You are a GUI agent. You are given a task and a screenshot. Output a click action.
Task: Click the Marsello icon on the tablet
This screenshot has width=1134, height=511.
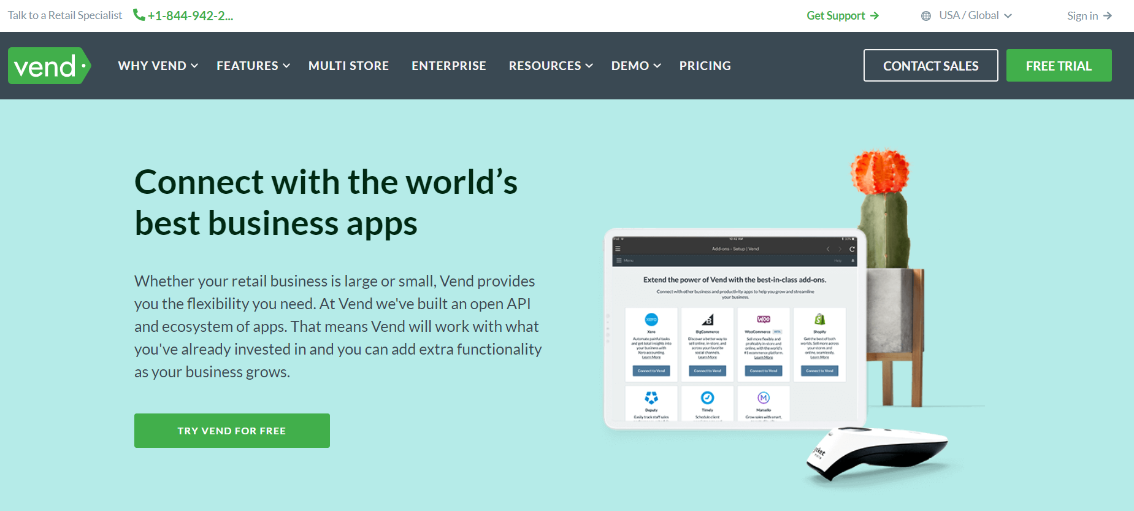(x=764, y=398)
